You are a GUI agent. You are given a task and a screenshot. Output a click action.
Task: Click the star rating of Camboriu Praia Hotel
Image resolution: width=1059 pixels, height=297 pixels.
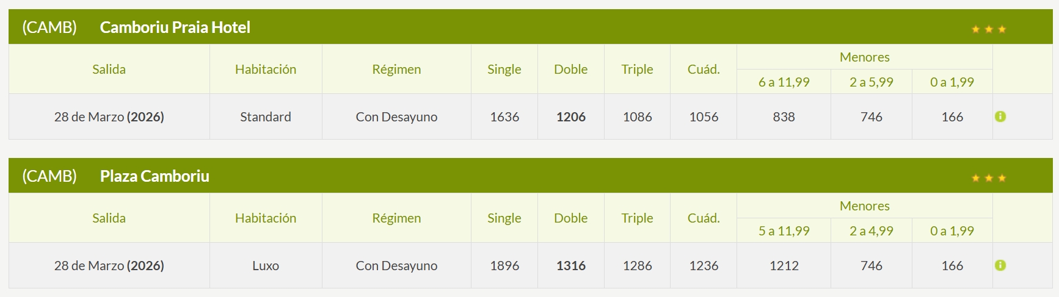988,29
